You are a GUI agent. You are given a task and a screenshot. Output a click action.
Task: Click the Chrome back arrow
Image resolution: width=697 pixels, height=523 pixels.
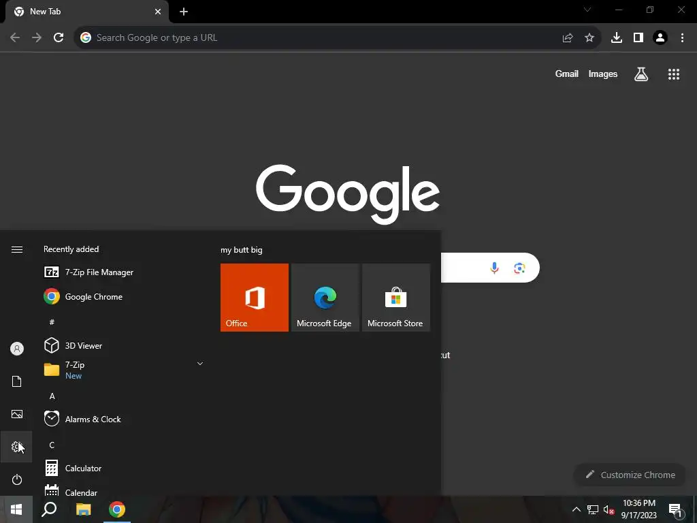click(x=15, y=38)
